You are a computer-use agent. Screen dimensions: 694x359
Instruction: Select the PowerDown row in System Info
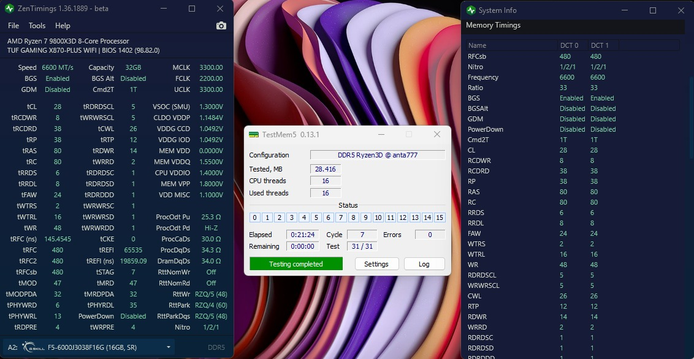[573, 129]
